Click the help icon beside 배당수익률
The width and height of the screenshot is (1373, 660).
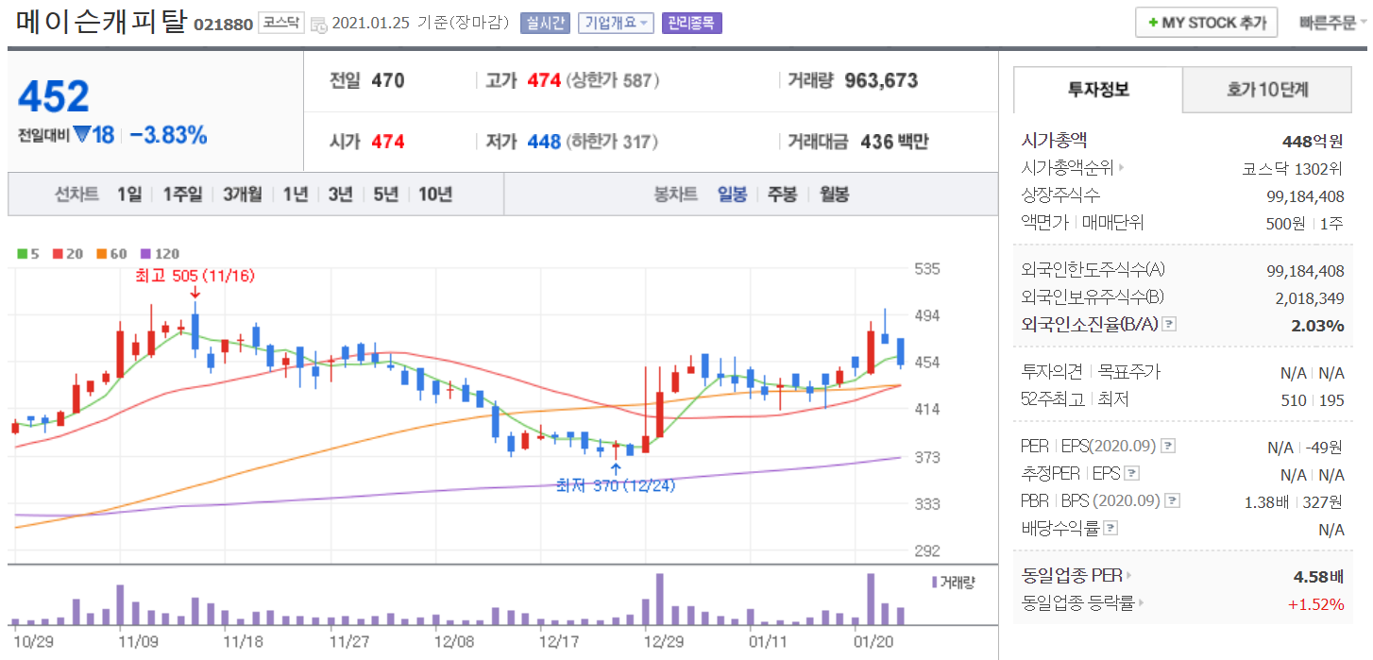[1110, 529]
